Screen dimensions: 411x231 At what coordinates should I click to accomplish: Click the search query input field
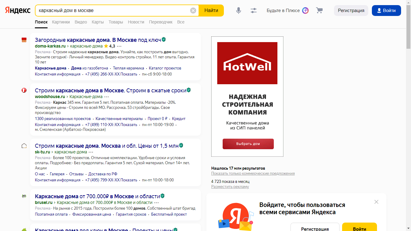pyautogui.click(x=113, y=11)
